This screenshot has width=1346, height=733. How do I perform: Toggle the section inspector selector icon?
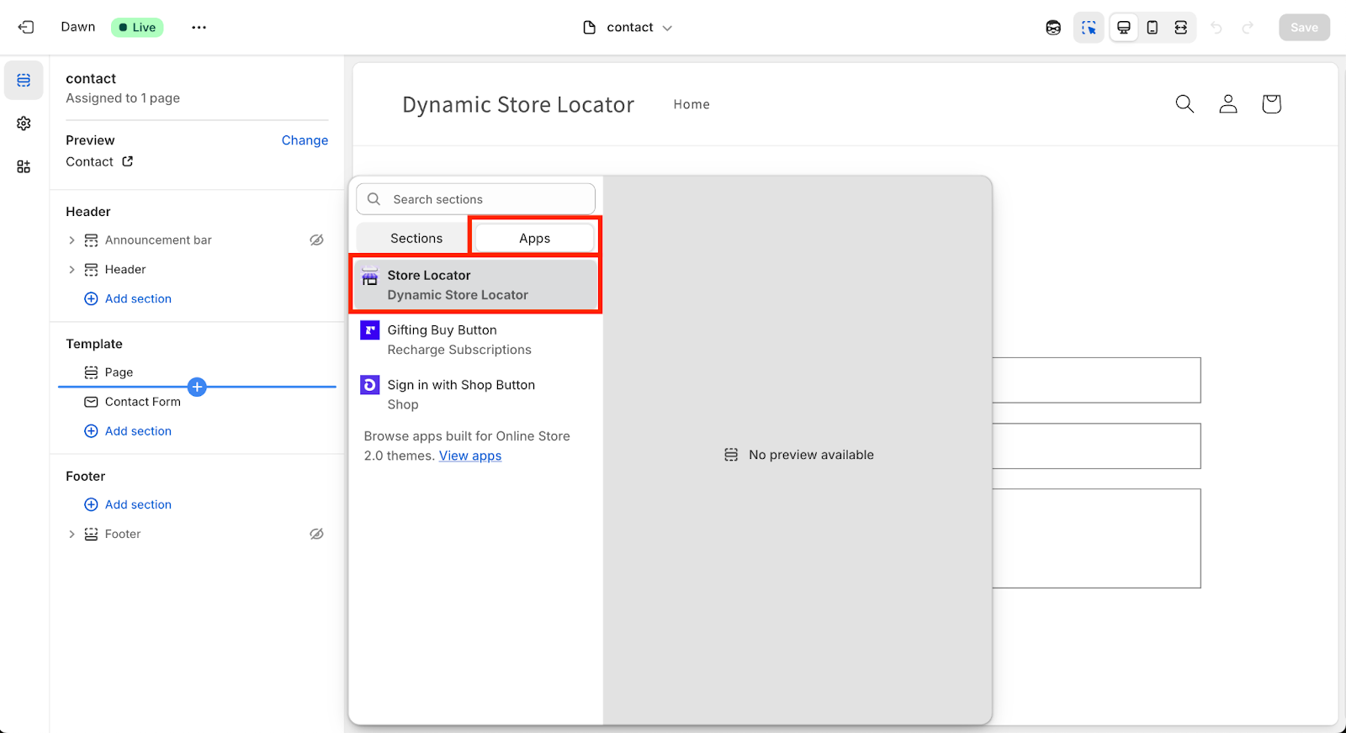click(x=1089, y=28)
